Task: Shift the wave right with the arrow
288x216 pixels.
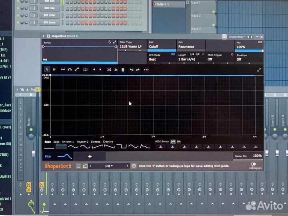Action: point(100,70)
